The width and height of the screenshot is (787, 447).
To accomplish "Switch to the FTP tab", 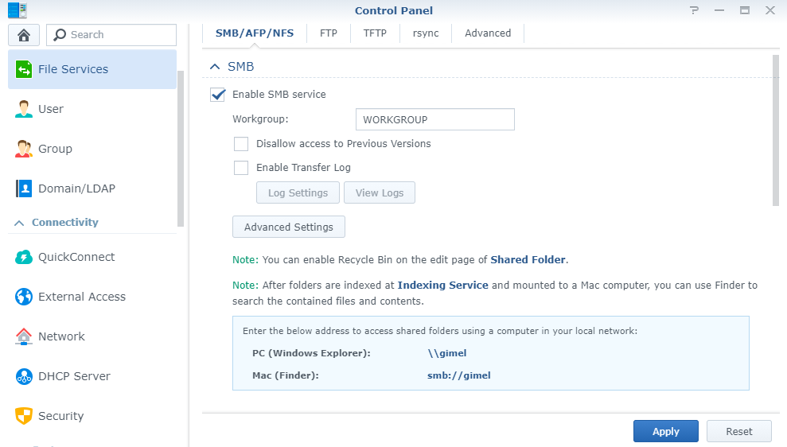I will 329,33.
